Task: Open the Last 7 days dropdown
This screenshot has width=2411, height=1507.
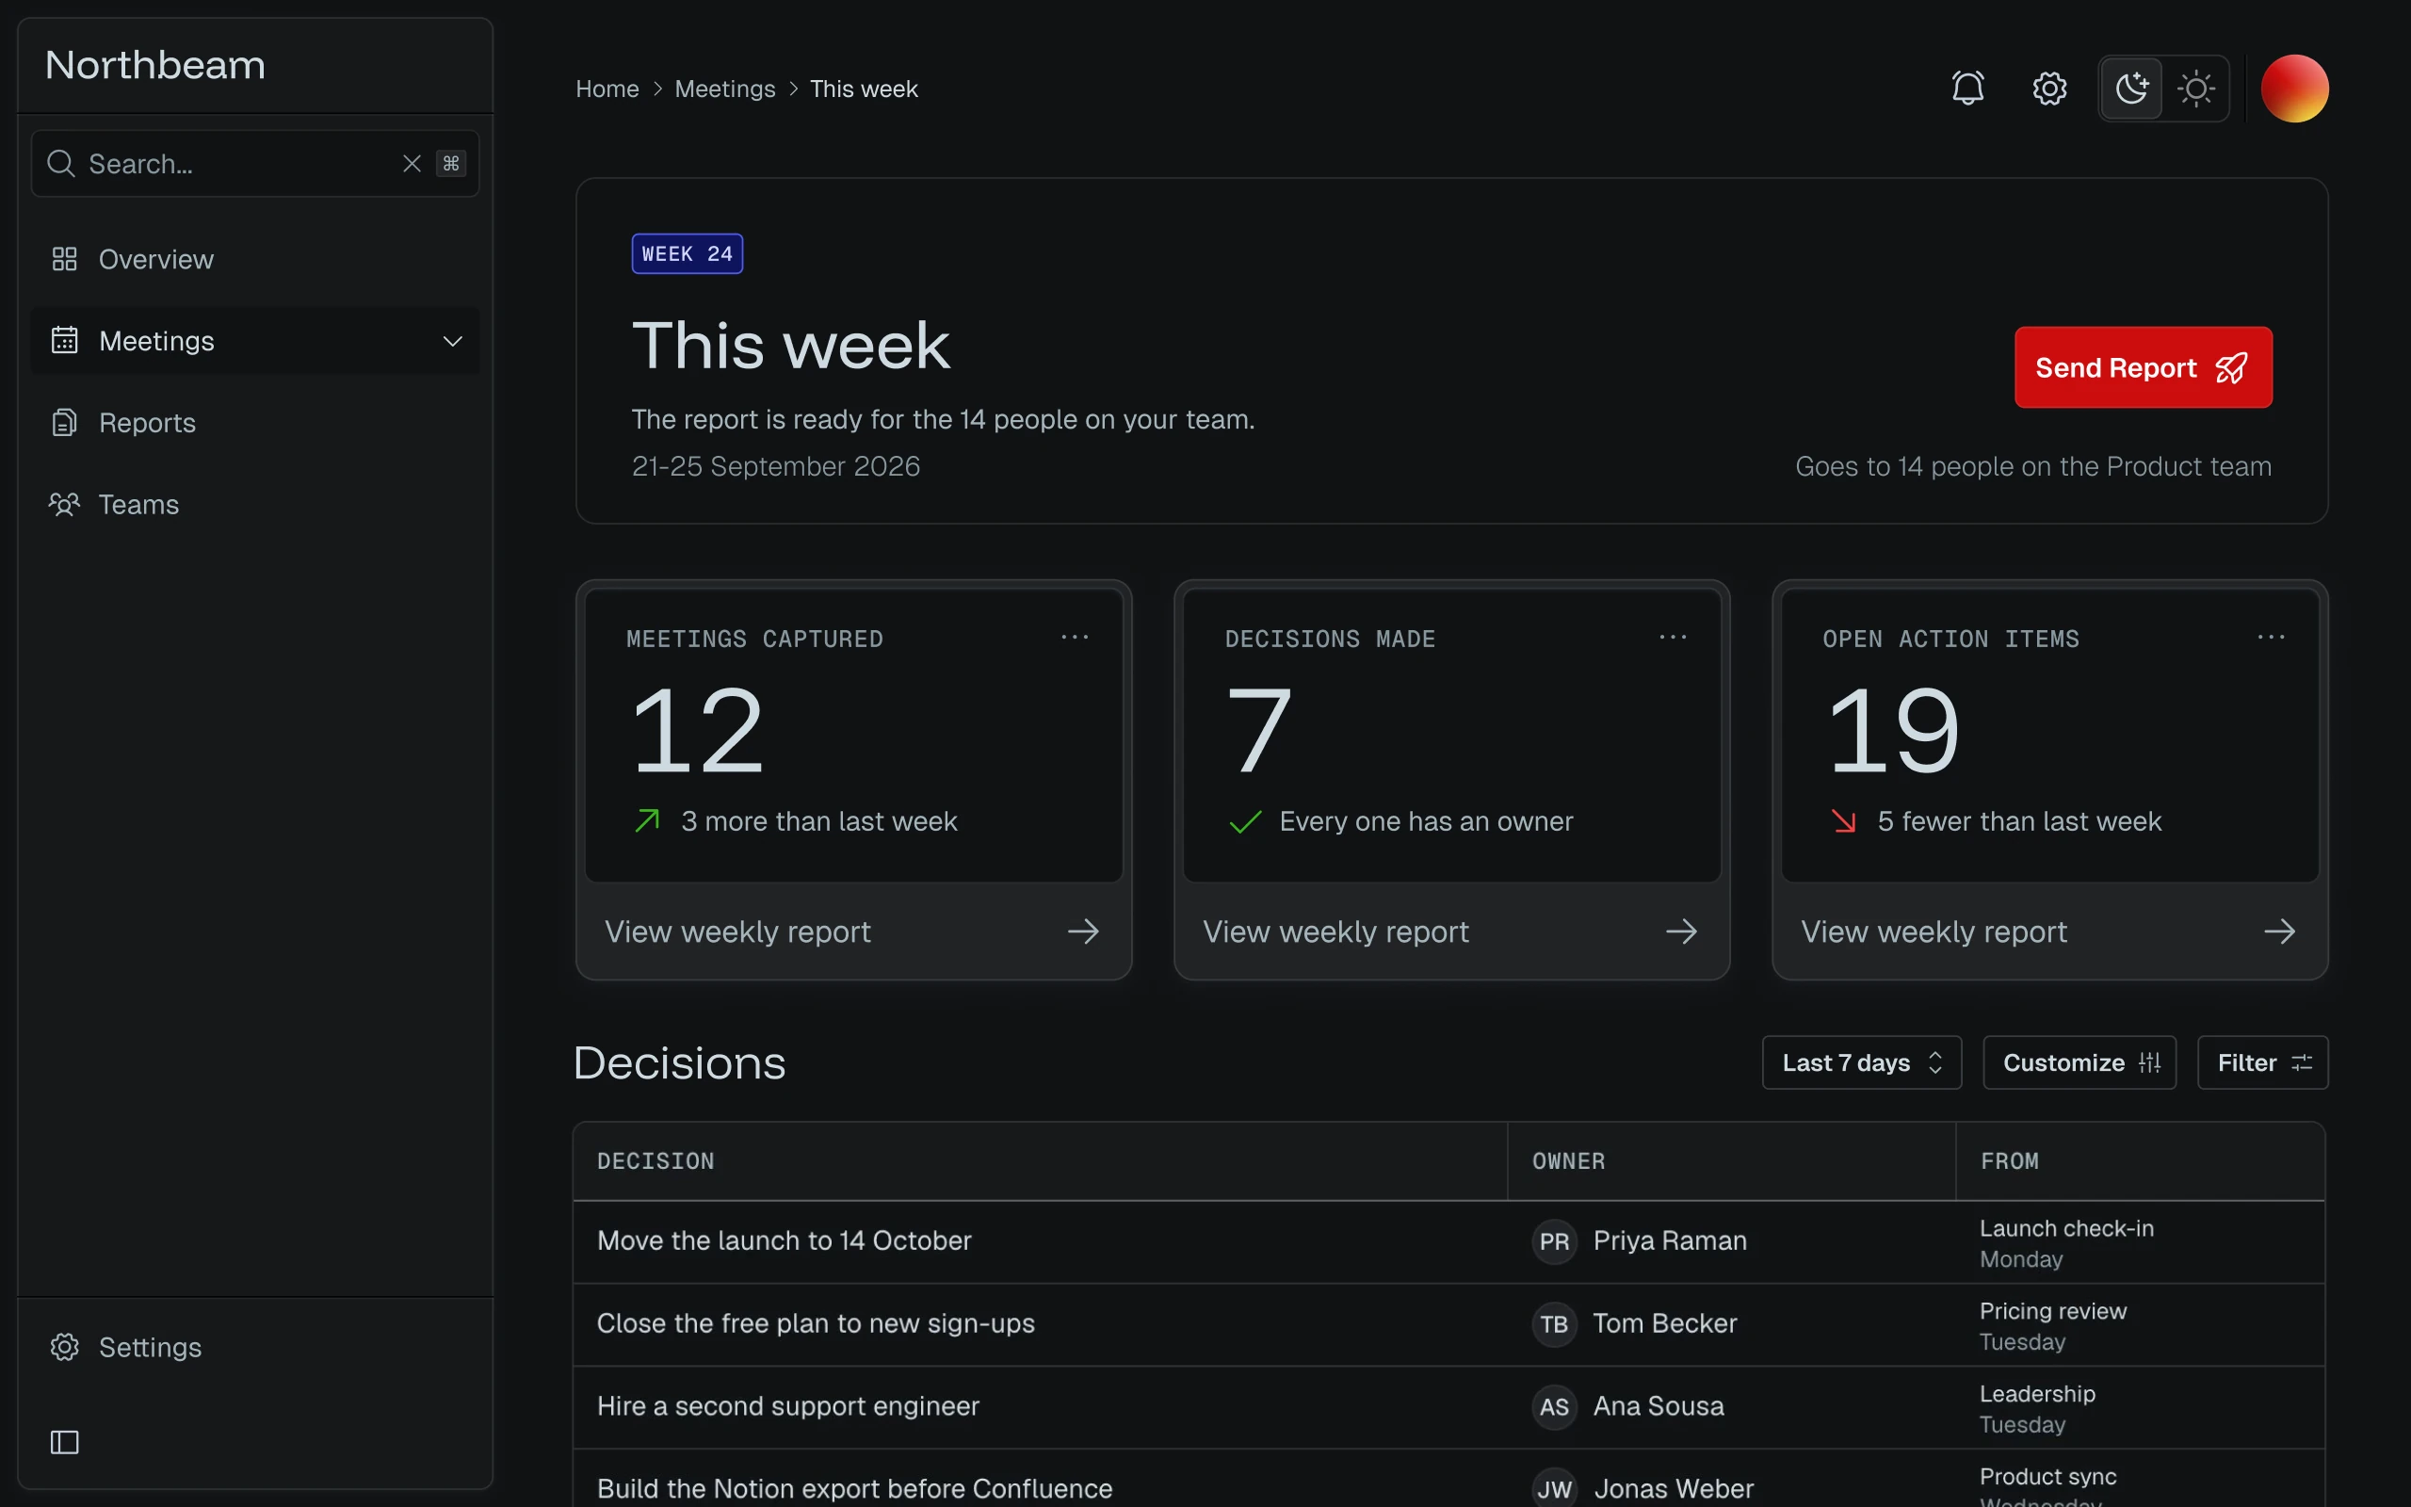Action: click(x=1861, y=1062)
